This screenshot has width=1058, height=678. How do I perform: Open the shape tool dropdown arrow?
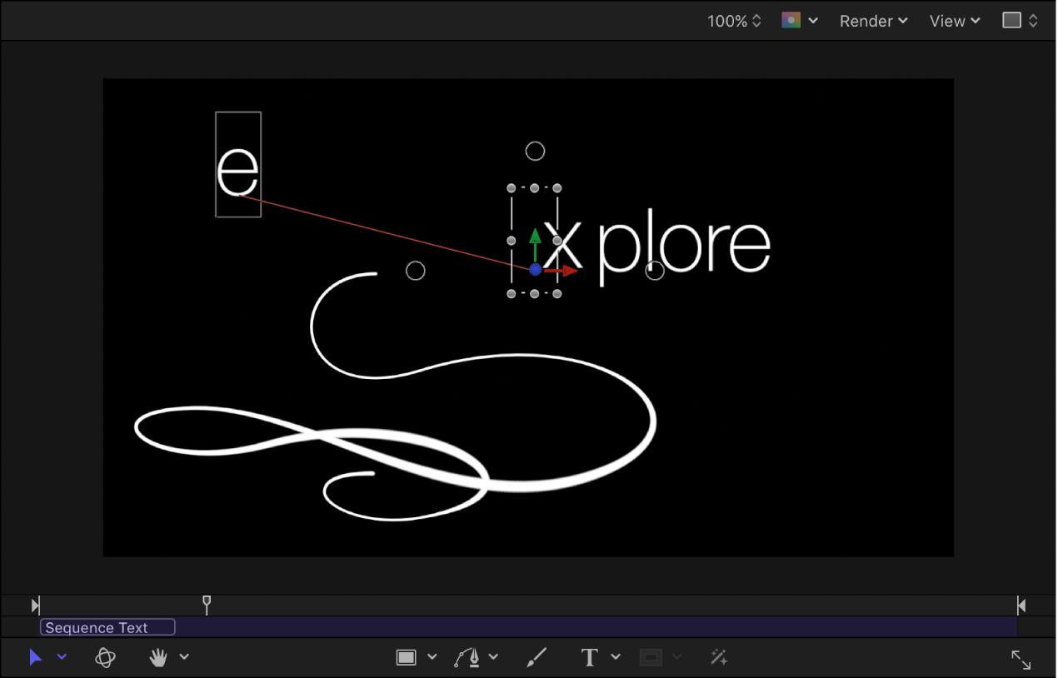click(431, 657)
